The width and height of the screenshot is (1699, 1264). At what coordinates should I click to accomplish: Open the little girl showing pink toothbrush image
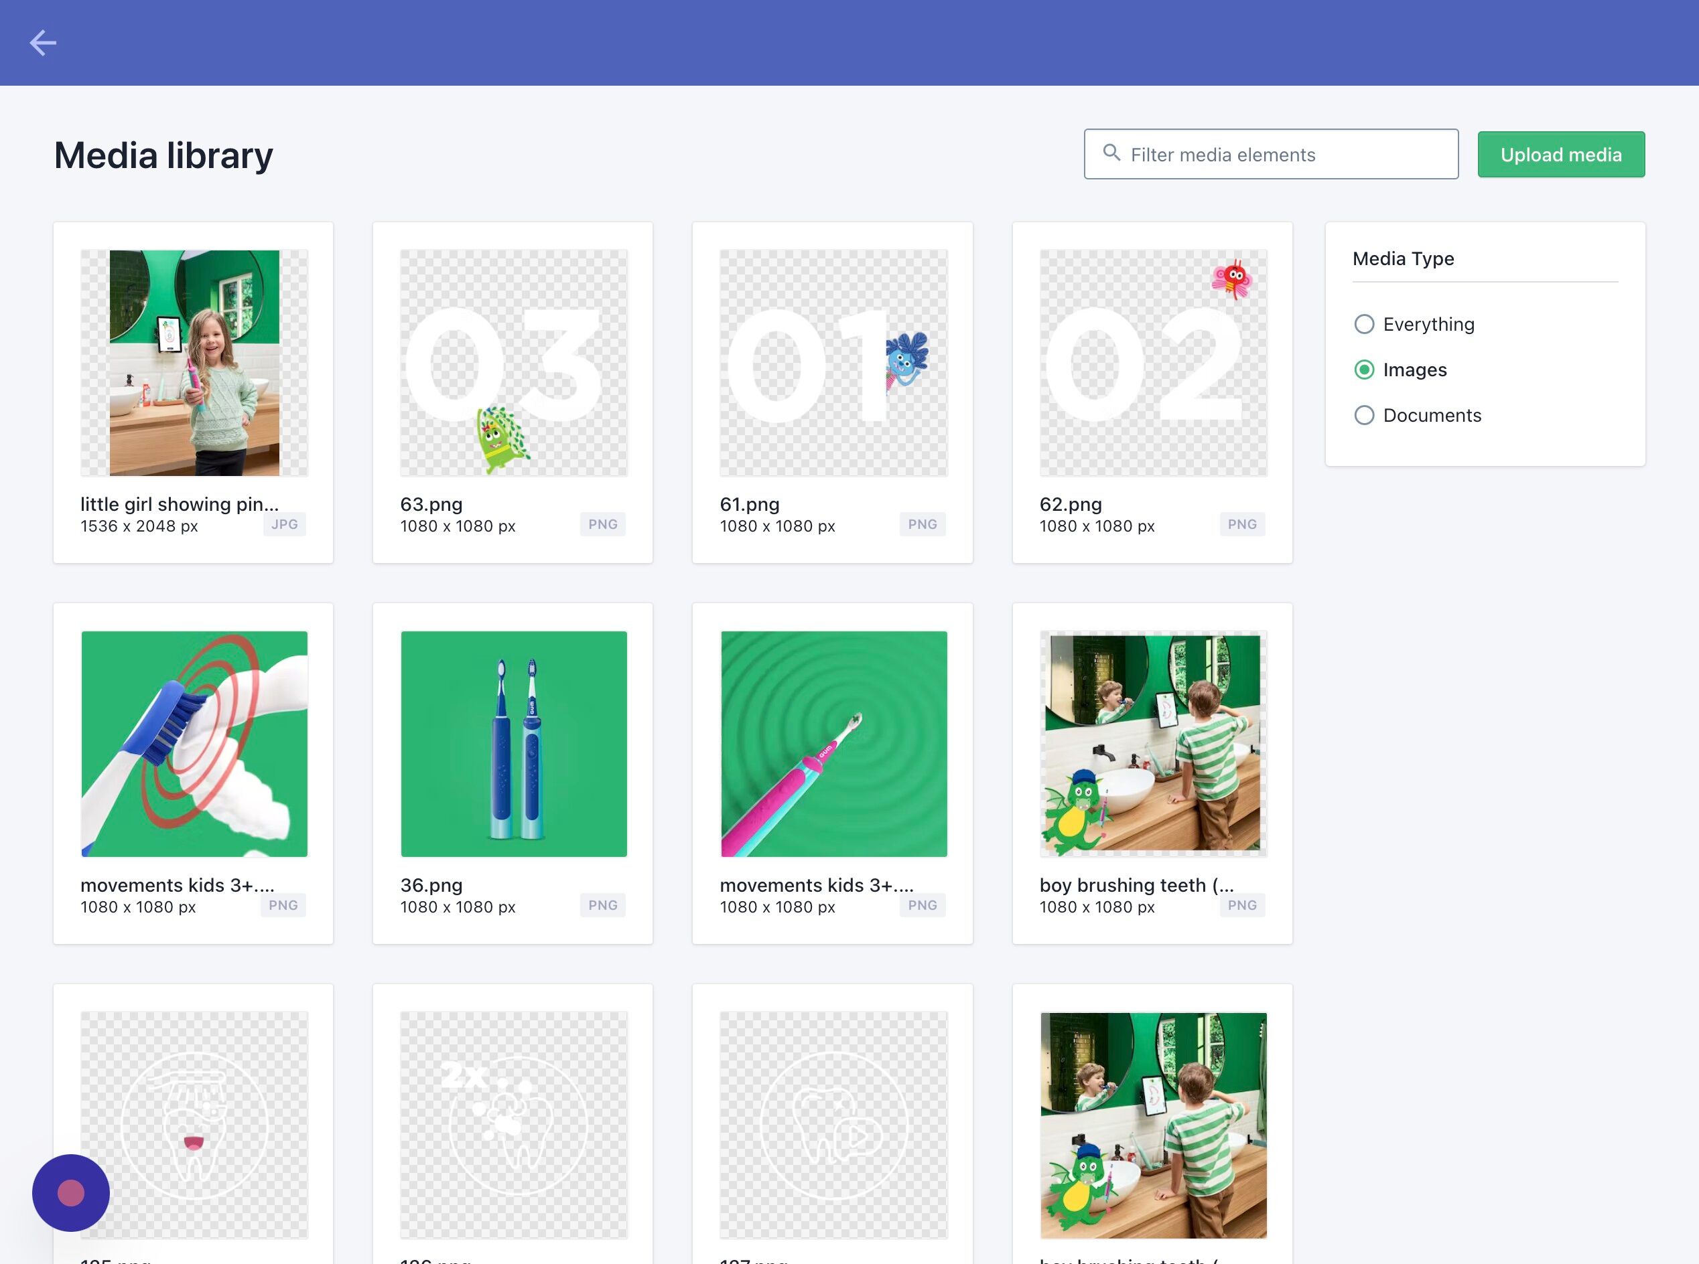pos(194,363)
